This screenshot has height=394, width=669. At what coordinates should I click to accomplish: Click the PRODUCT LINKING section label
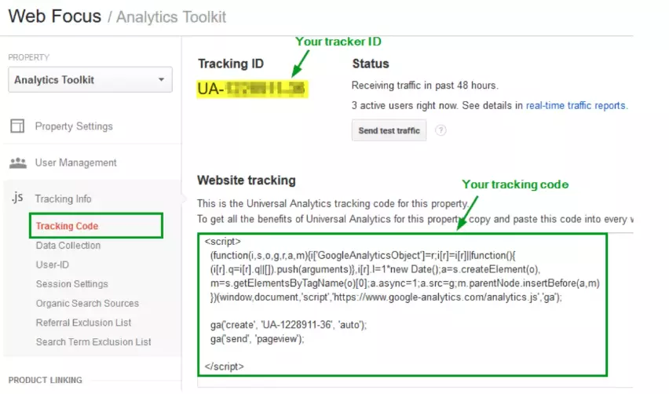coord(46,380)
